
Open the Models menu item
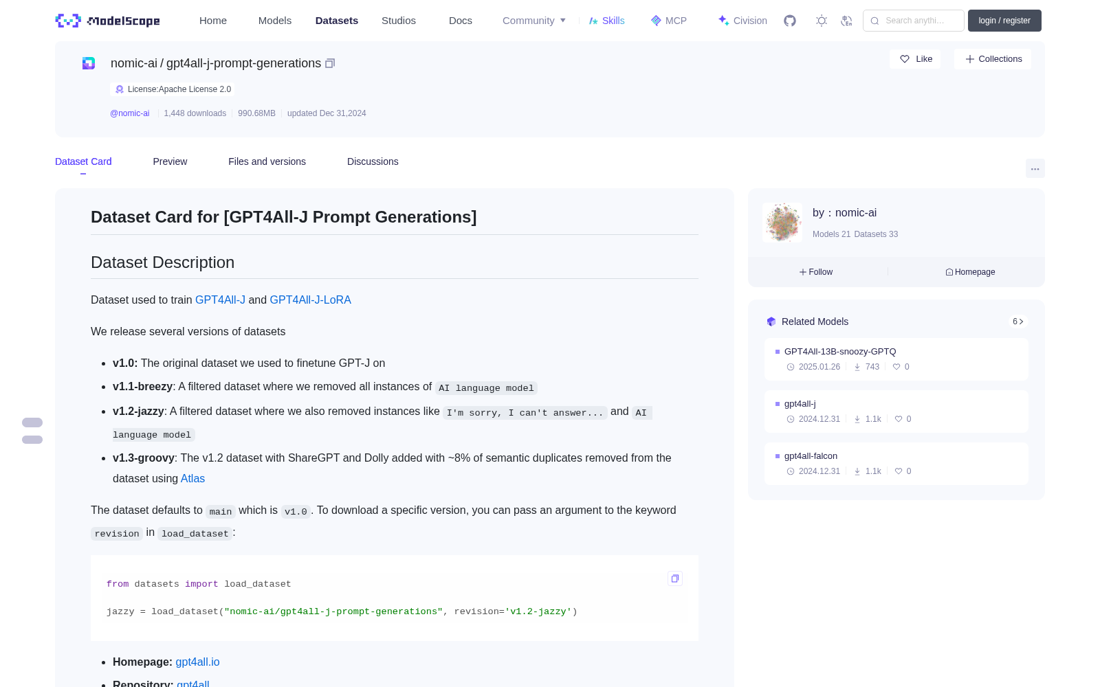[275, 21]
